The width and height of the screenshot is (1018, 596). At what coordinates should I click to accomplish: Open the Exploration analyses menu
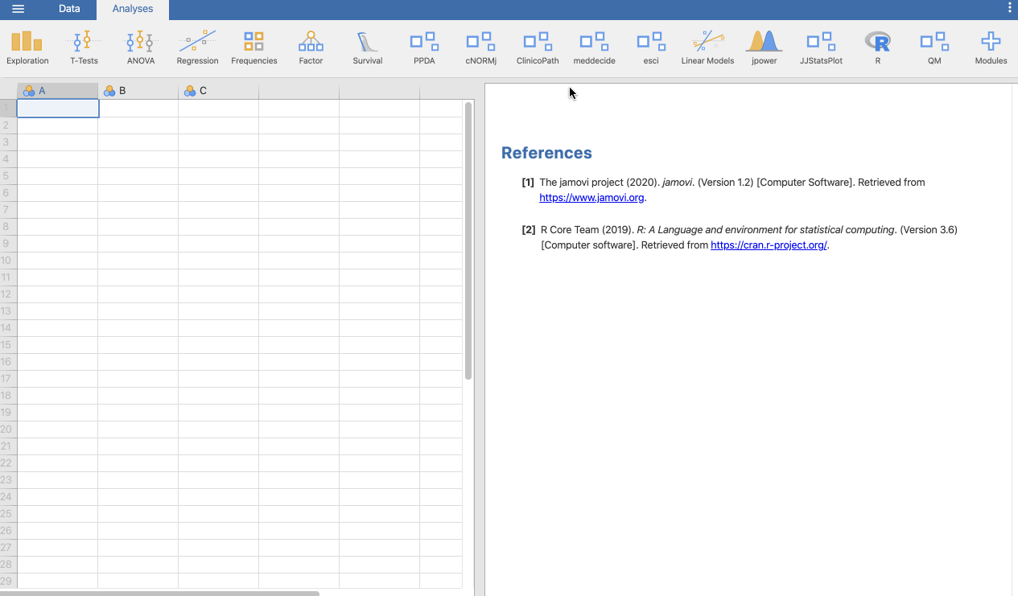point(27,48)
